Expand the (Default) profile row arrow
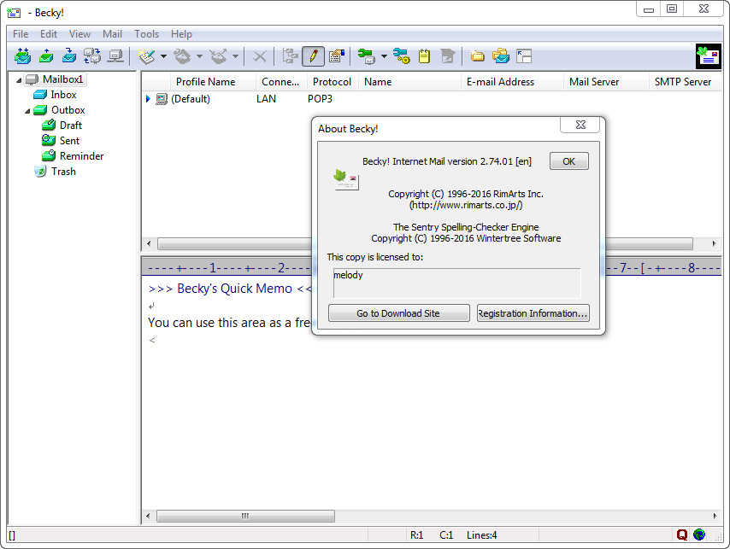The image size is (730, 549). (x=148, y=98)
